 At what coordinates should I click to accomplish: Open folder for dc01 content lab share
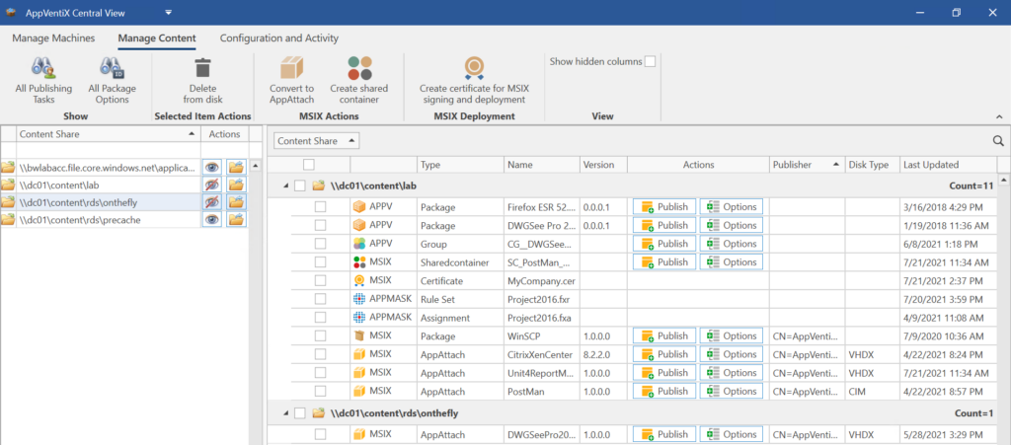pos(237,185)
